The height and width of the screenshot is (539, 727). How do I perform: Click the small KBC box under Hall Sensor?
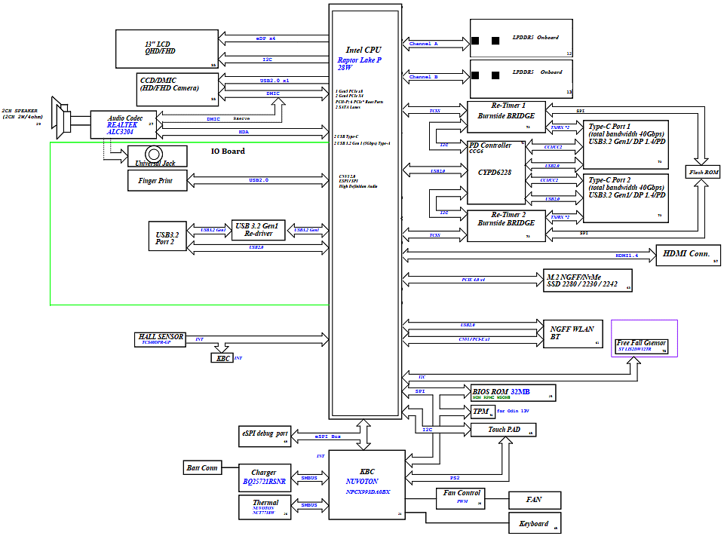click(x=222, y=358)
